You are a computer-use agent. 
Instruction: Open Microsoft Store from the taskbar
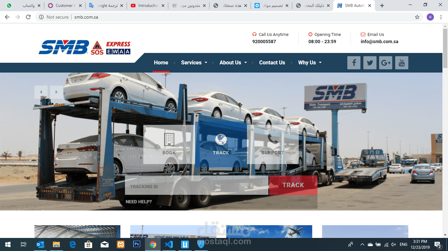(x=89, y=244)
